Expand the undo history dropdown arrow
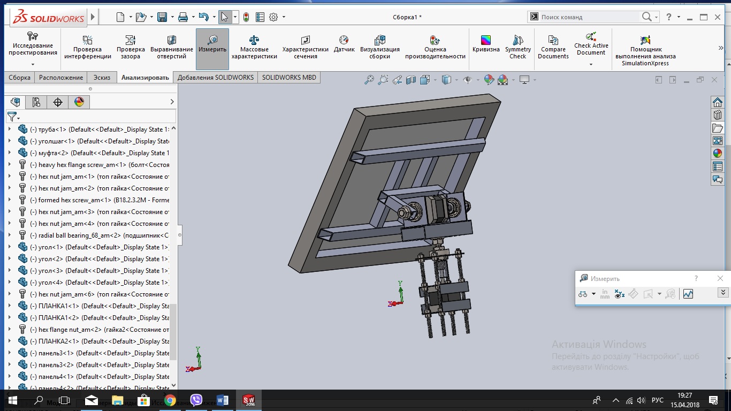Image resolution: width=731 pixels, height=411 pixels. click(213, 17)
